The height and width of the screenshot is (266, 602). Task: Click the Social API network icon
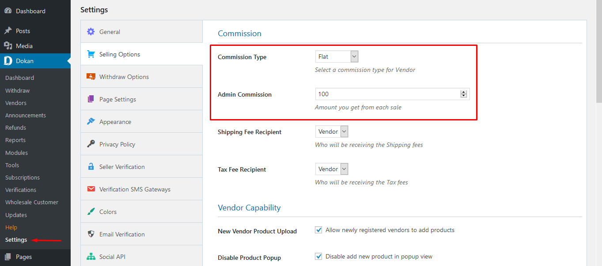tap(91, 257)
